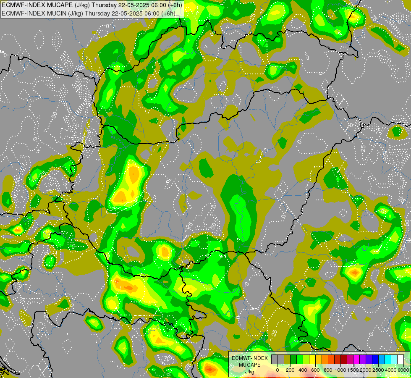411x378 pixels.
Task: Click the ECMWF-INDEX MUCAPE title line at top
Action: point(92,5)
